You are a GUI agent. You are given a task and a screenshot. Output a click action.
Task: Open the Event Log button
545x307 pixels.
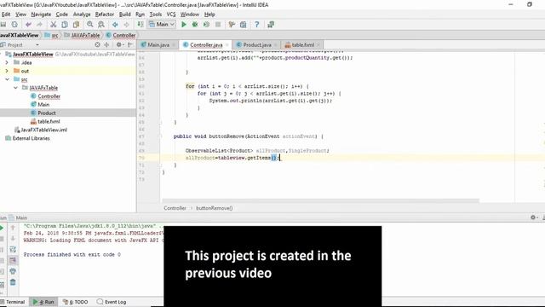point(112,302)
